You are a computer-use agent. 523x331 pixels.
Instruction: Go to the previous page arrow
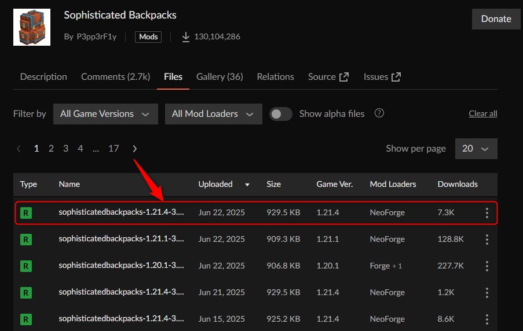point(19,149)
